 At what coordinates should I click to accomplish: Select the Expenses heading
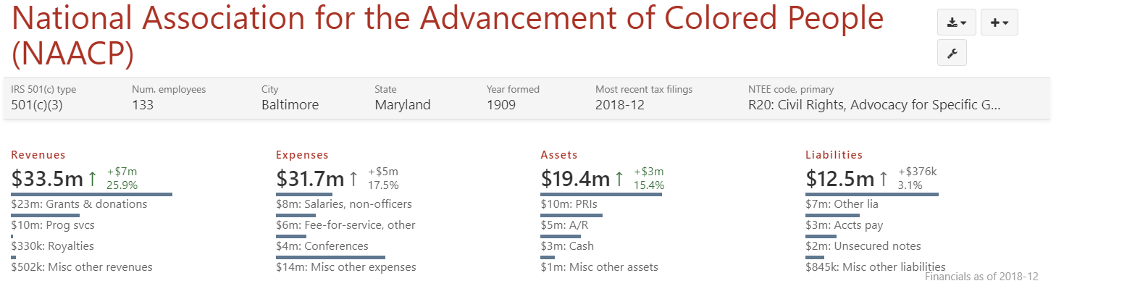pos(302,155)
